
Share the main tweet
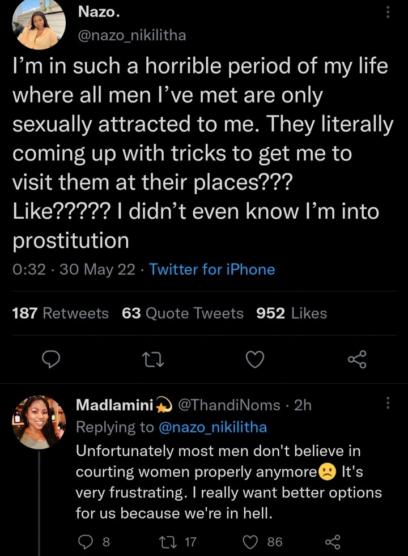click(x=357, y=359)
